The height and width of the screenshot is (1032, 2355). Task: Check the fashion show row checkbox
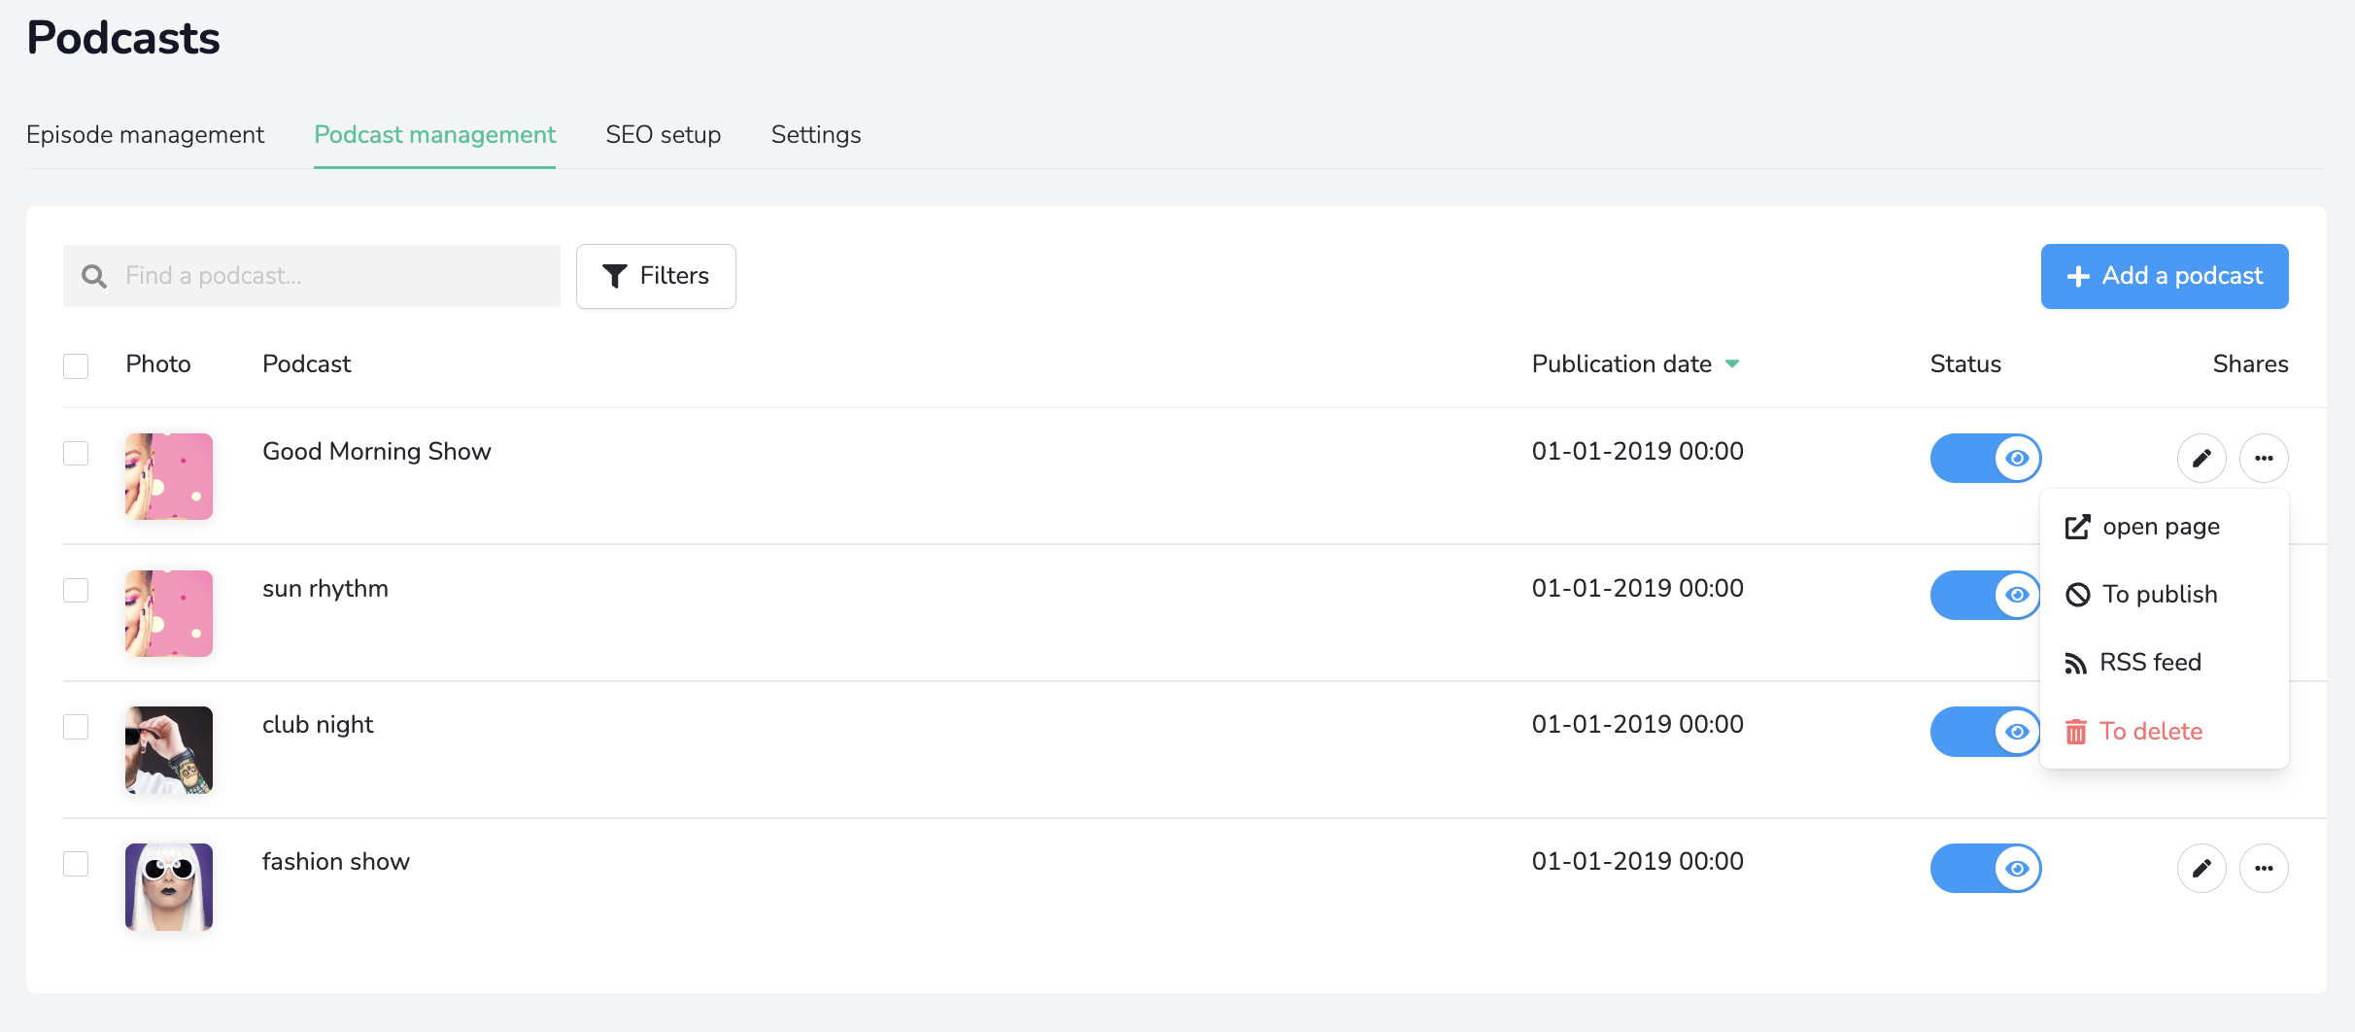click(x=76, y=864)
